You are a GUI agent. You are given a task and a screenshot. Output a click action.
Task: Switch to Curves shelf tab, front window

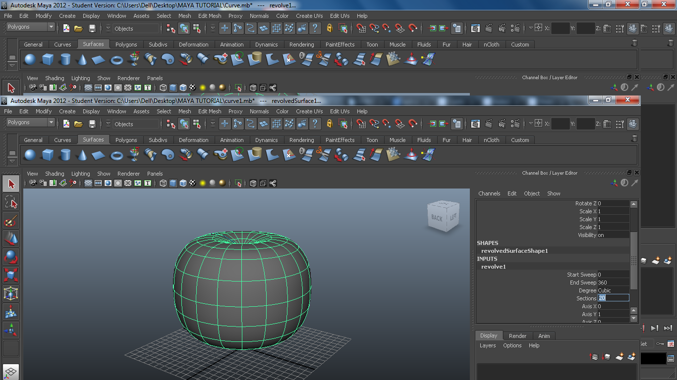[62, 140]
